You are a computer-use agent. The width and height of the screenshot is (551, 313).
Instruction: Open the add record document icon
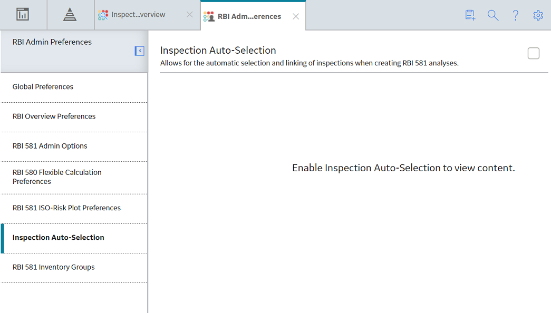(x=470, y=15)
